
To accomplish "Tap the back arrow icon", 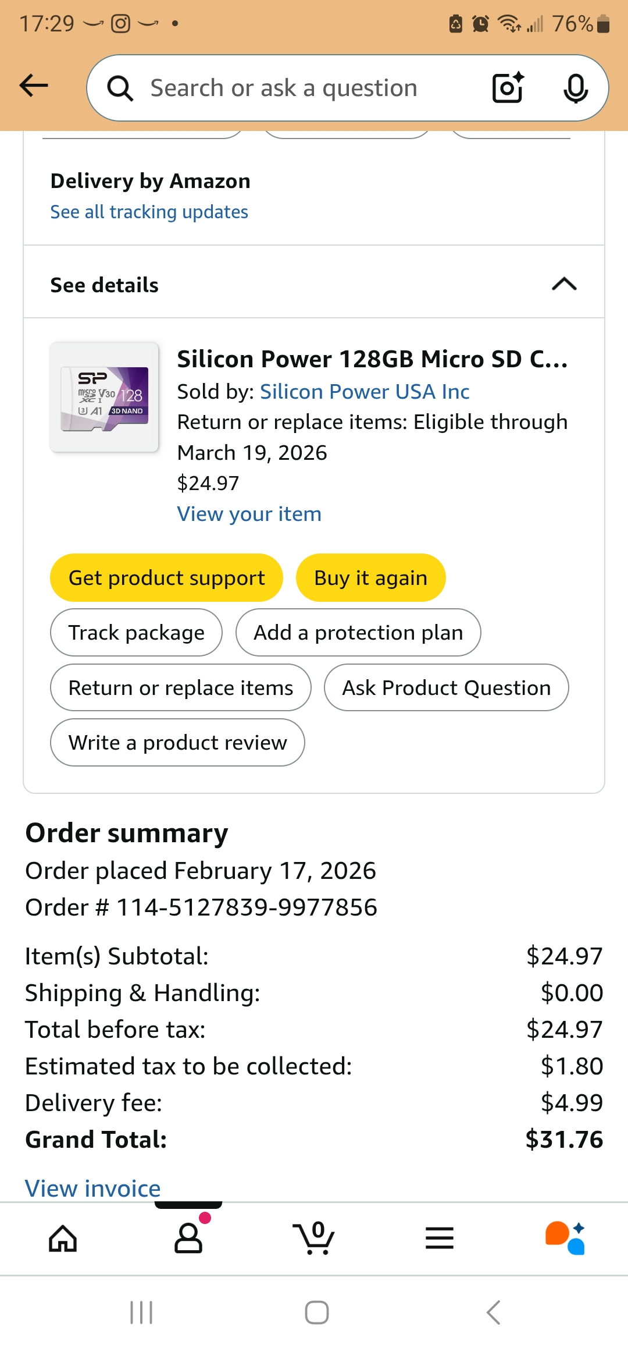I will [x=34, y=86].
